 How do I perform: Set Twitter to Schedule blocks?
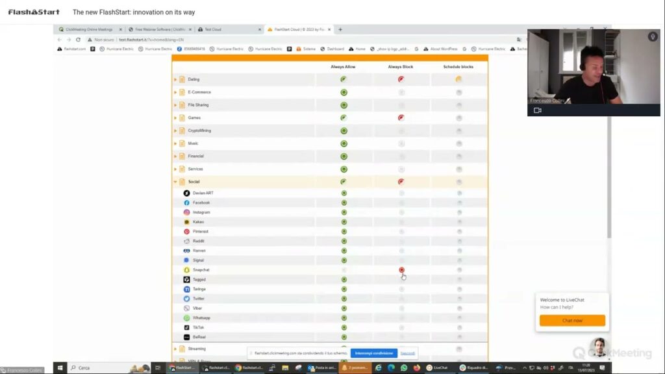pos(459,299)
